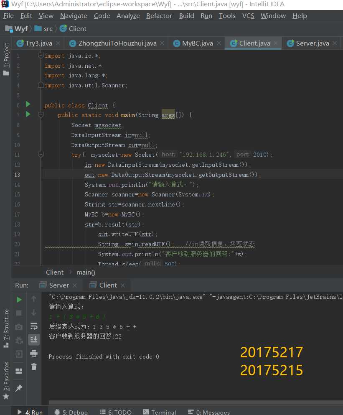Open the View menu
The height and width of the screenshot is (415, 343).
pyautogui.click(x=46, y=16)
